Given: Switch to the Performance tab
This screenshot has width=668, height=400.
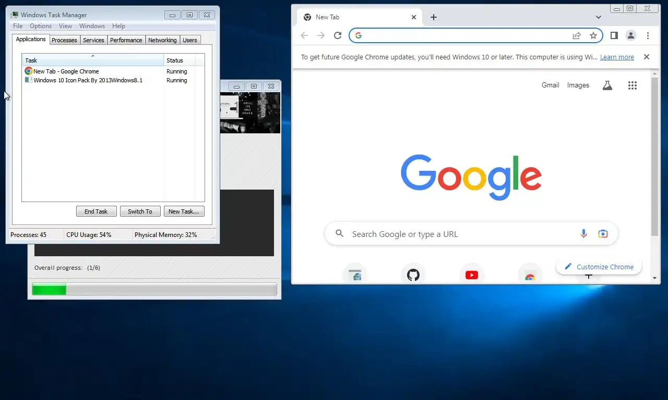Looking at the screenshot, I should [x=126, y=40].
